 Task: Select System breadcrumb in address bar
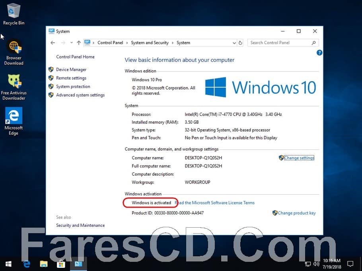(183, 43)
